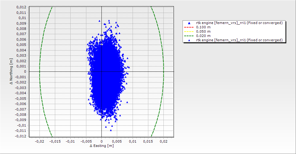This screenshot has height=154, width=296.
Task: Click the 0,005 tick label on the Easting axis
Action: pyautogui.click(x=117, y=141)
